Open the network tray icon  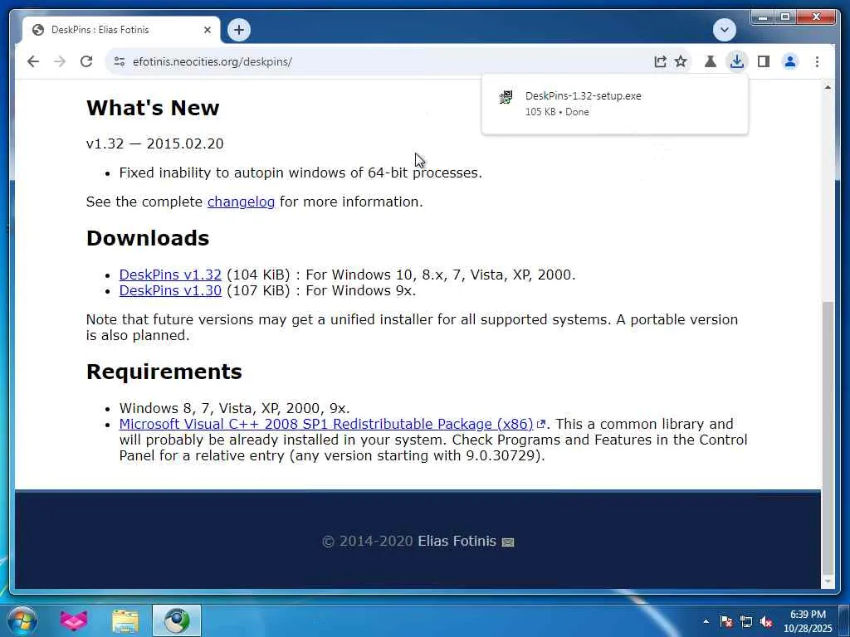(746, 621)
